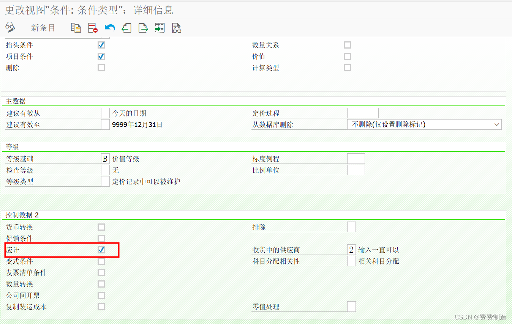
Task: Click the 等级 section header
Action: point(13,147)
